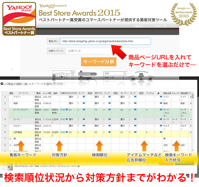Select the 74,998 hit count cell
The width and height of the screenshot is (199, 187).
(x=47, y=134)
